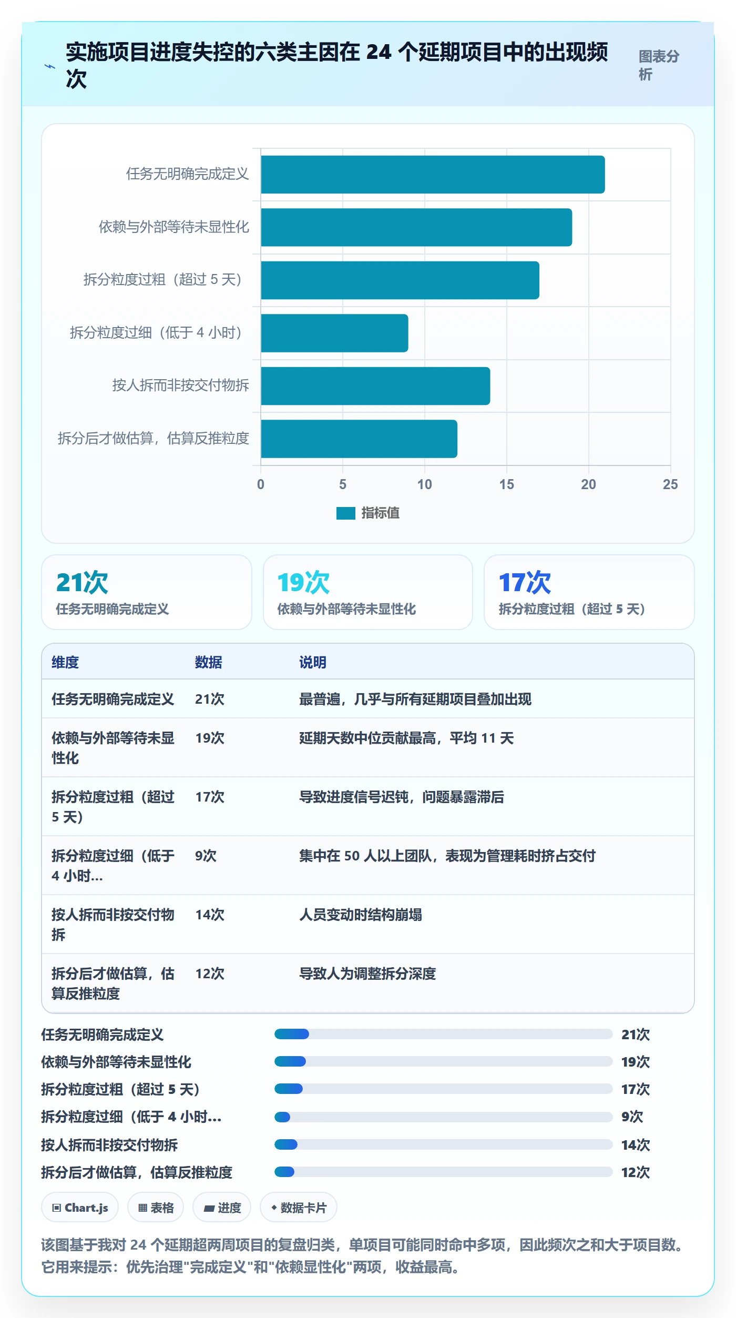
Task: Select table cell 最普遍，几乎与所有延期项目叠加出现
Action: pyautogui.click(x=415, y=699)
